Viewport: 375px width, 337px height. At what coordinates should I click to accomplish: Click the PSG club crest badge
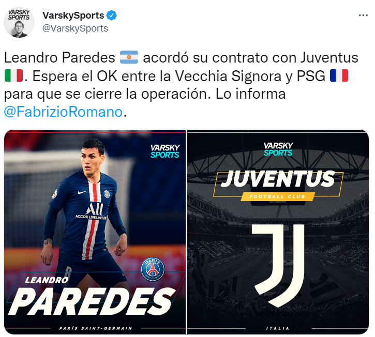coord(153,269)
